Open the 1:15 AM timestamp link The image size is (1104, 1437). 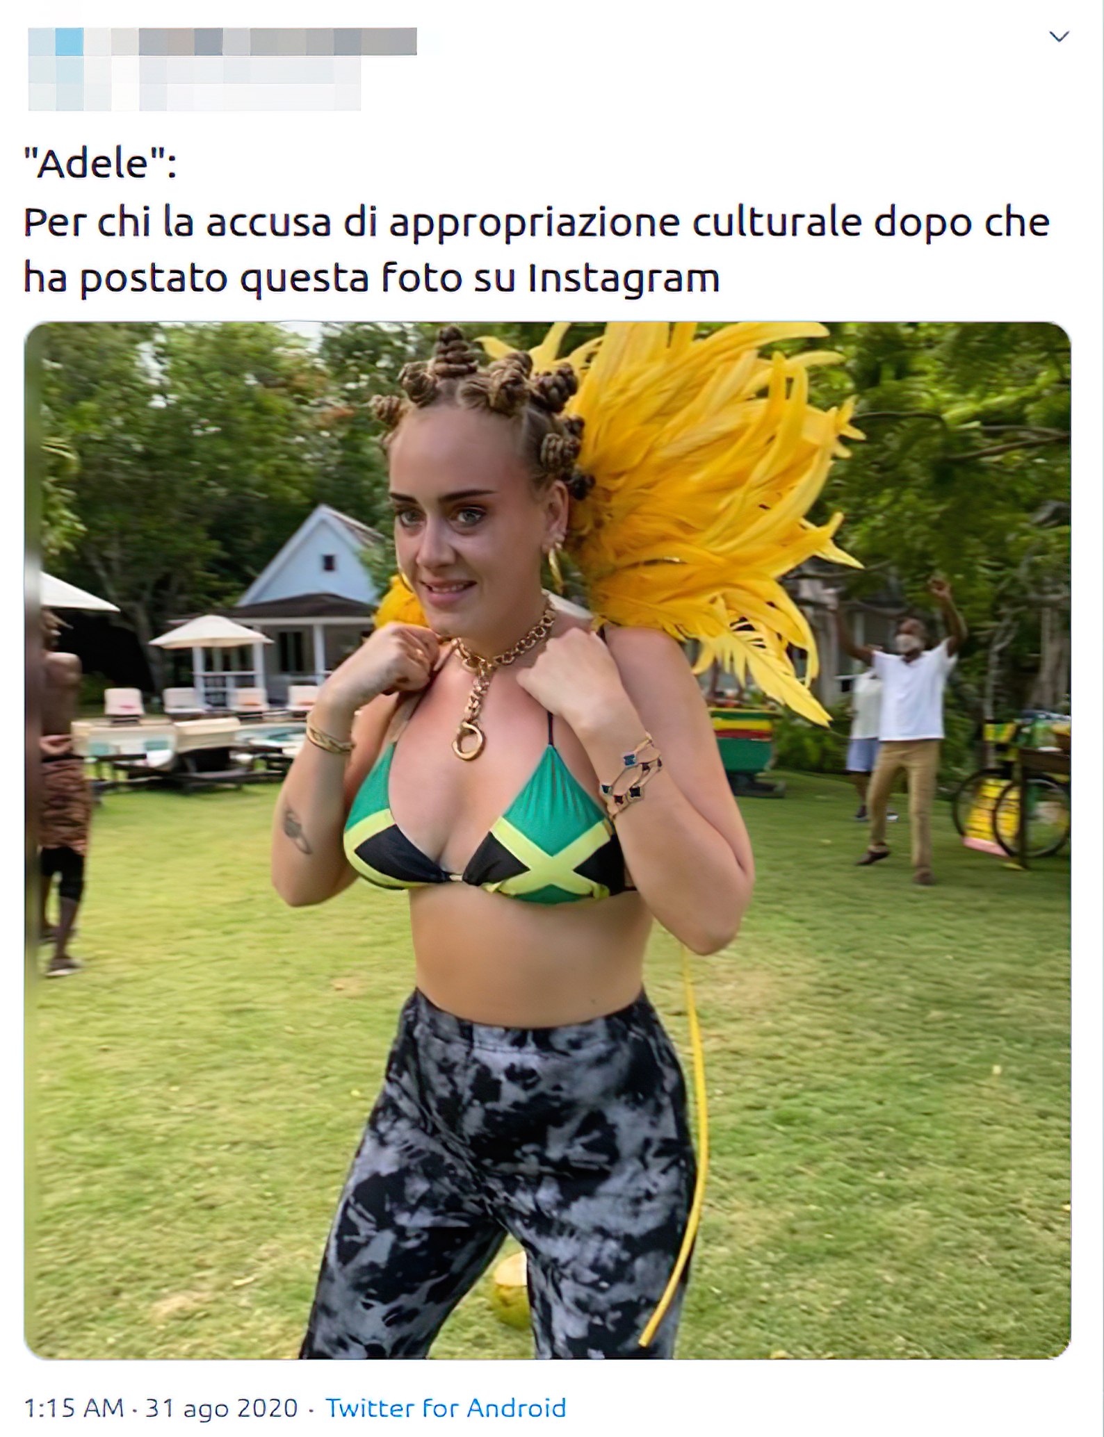(74, 1408)
